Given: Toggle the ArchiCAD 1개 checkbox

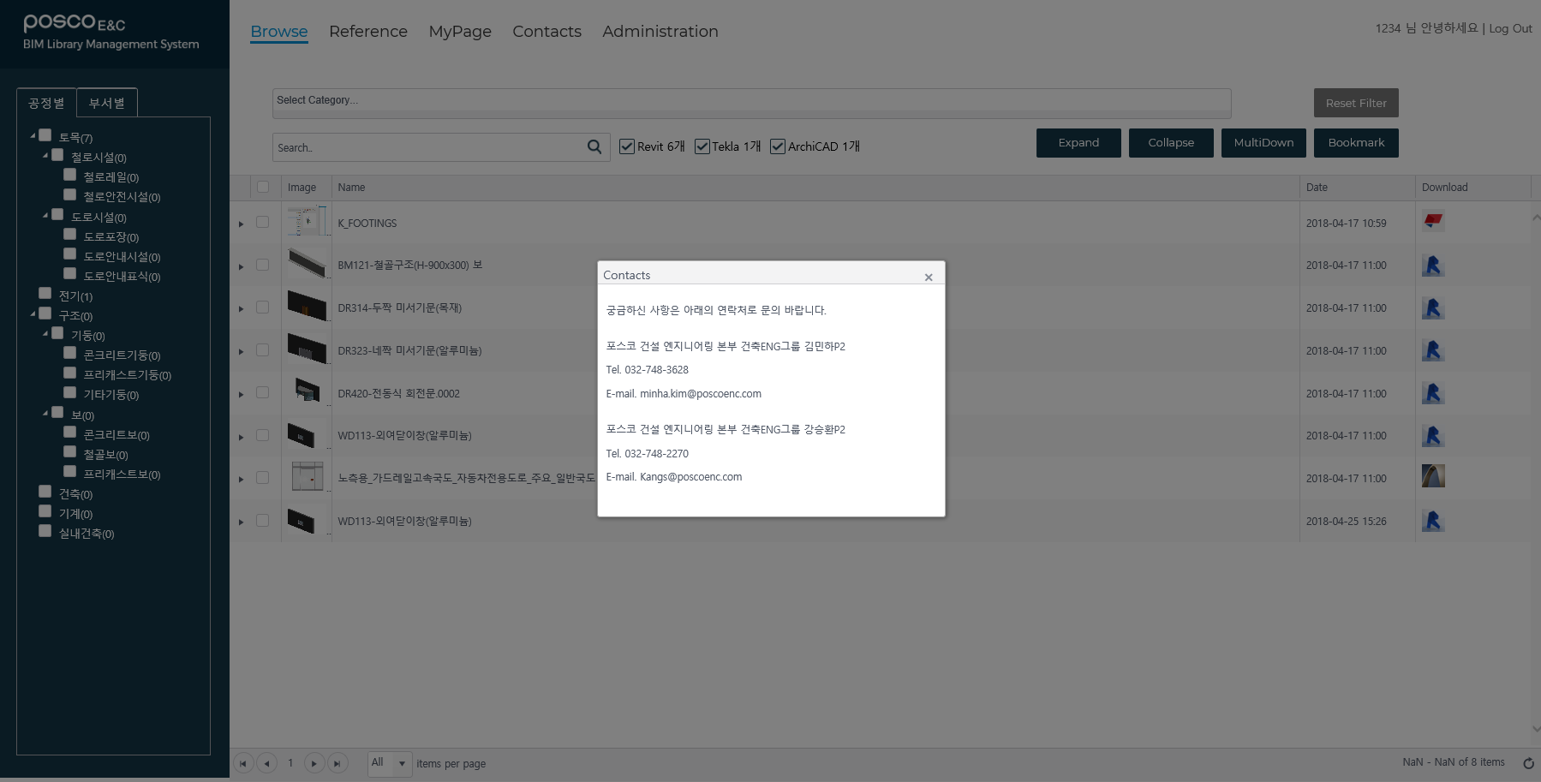Looking at the screenshot, I should (x=778, y=146).
